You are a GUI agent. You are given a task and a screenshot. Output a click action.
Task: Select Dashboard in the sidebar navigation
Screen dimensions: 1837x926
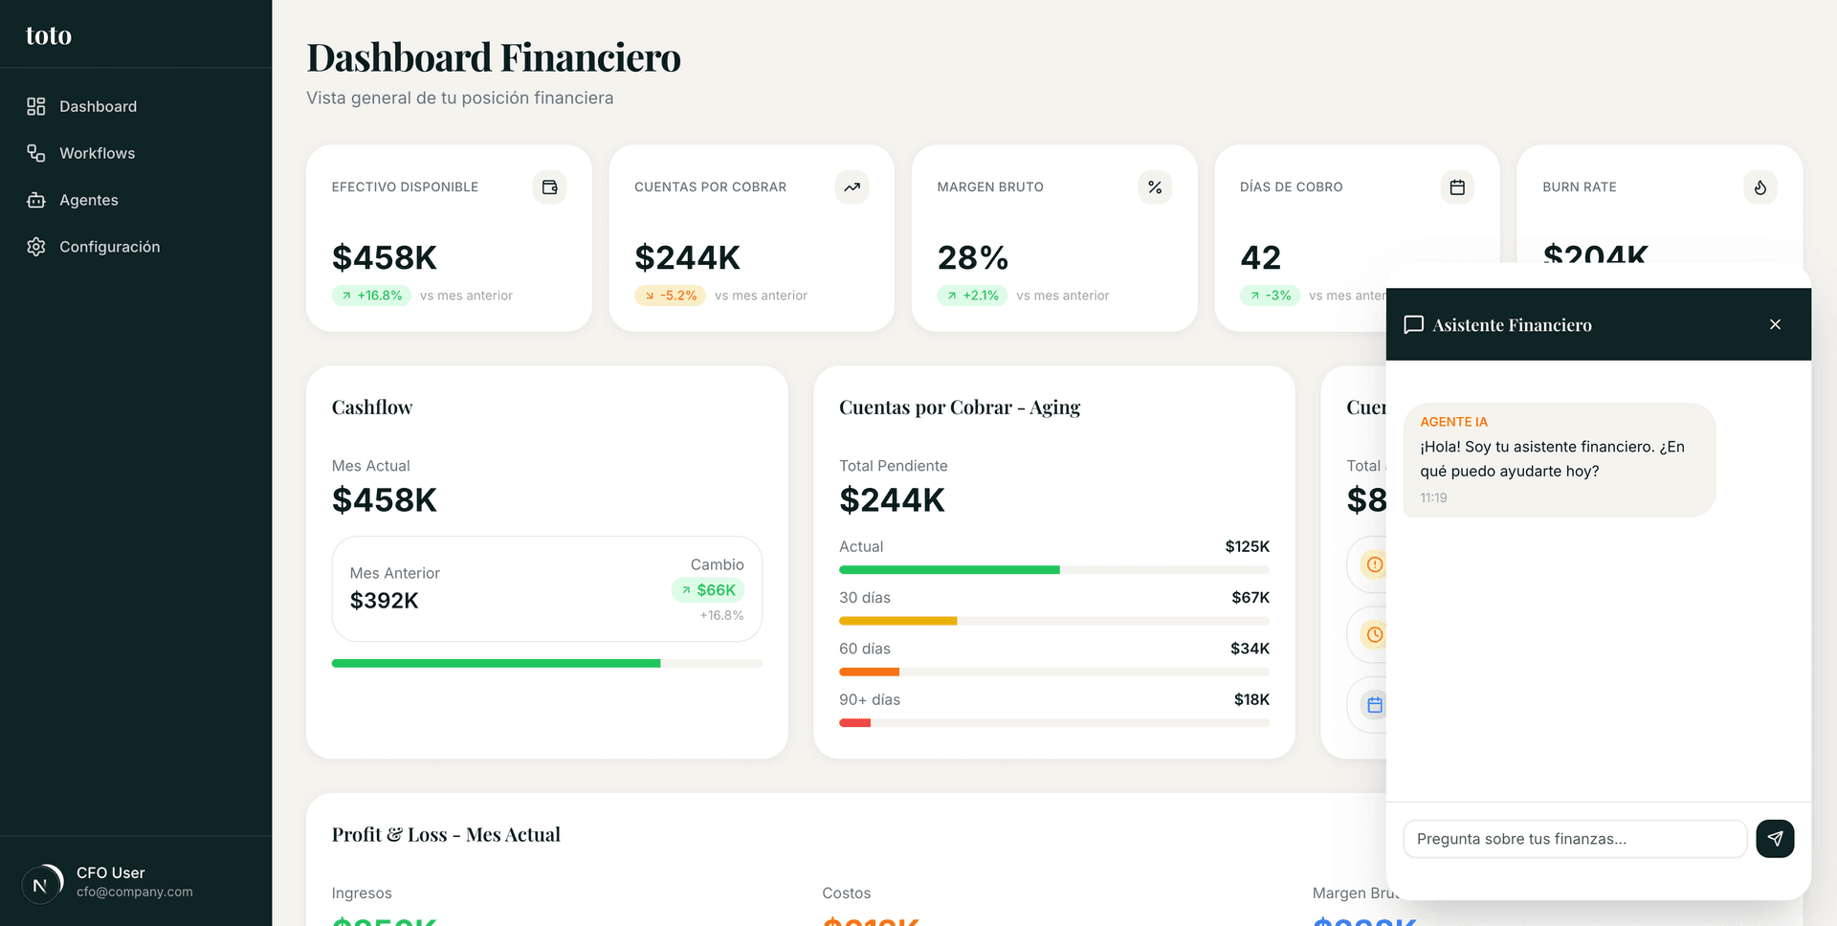[99, 106]
